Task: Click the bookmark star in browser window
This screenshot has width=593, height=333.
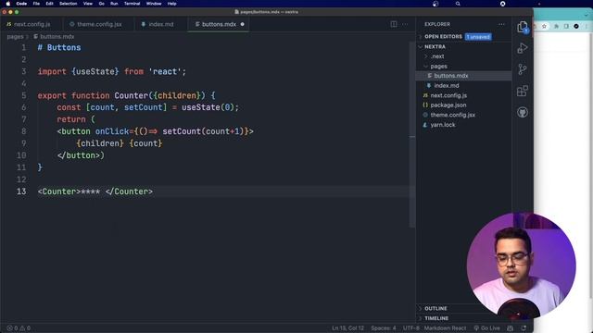Action: click(x=544, y=26)
